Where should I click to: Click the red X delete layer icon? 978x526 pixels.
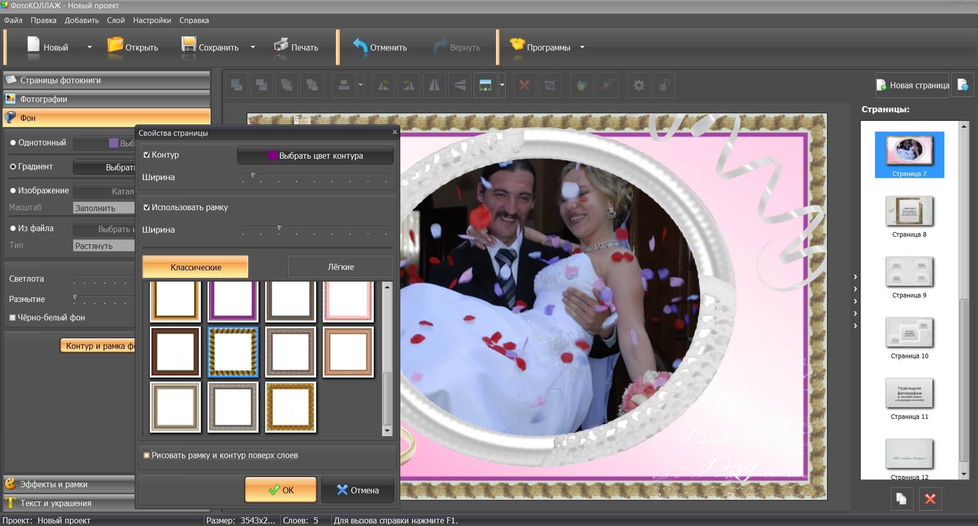point(524,85)
